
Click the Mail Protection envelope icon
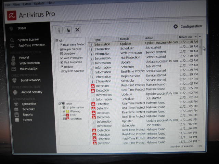coord(14,69)
